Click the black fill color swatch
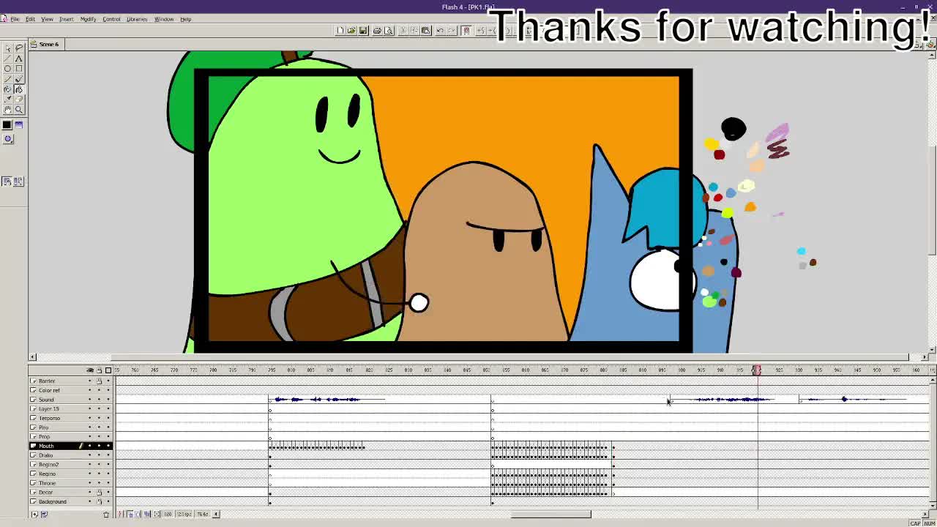The height and width of the screenshot is (527, 937). pos(7,125)
